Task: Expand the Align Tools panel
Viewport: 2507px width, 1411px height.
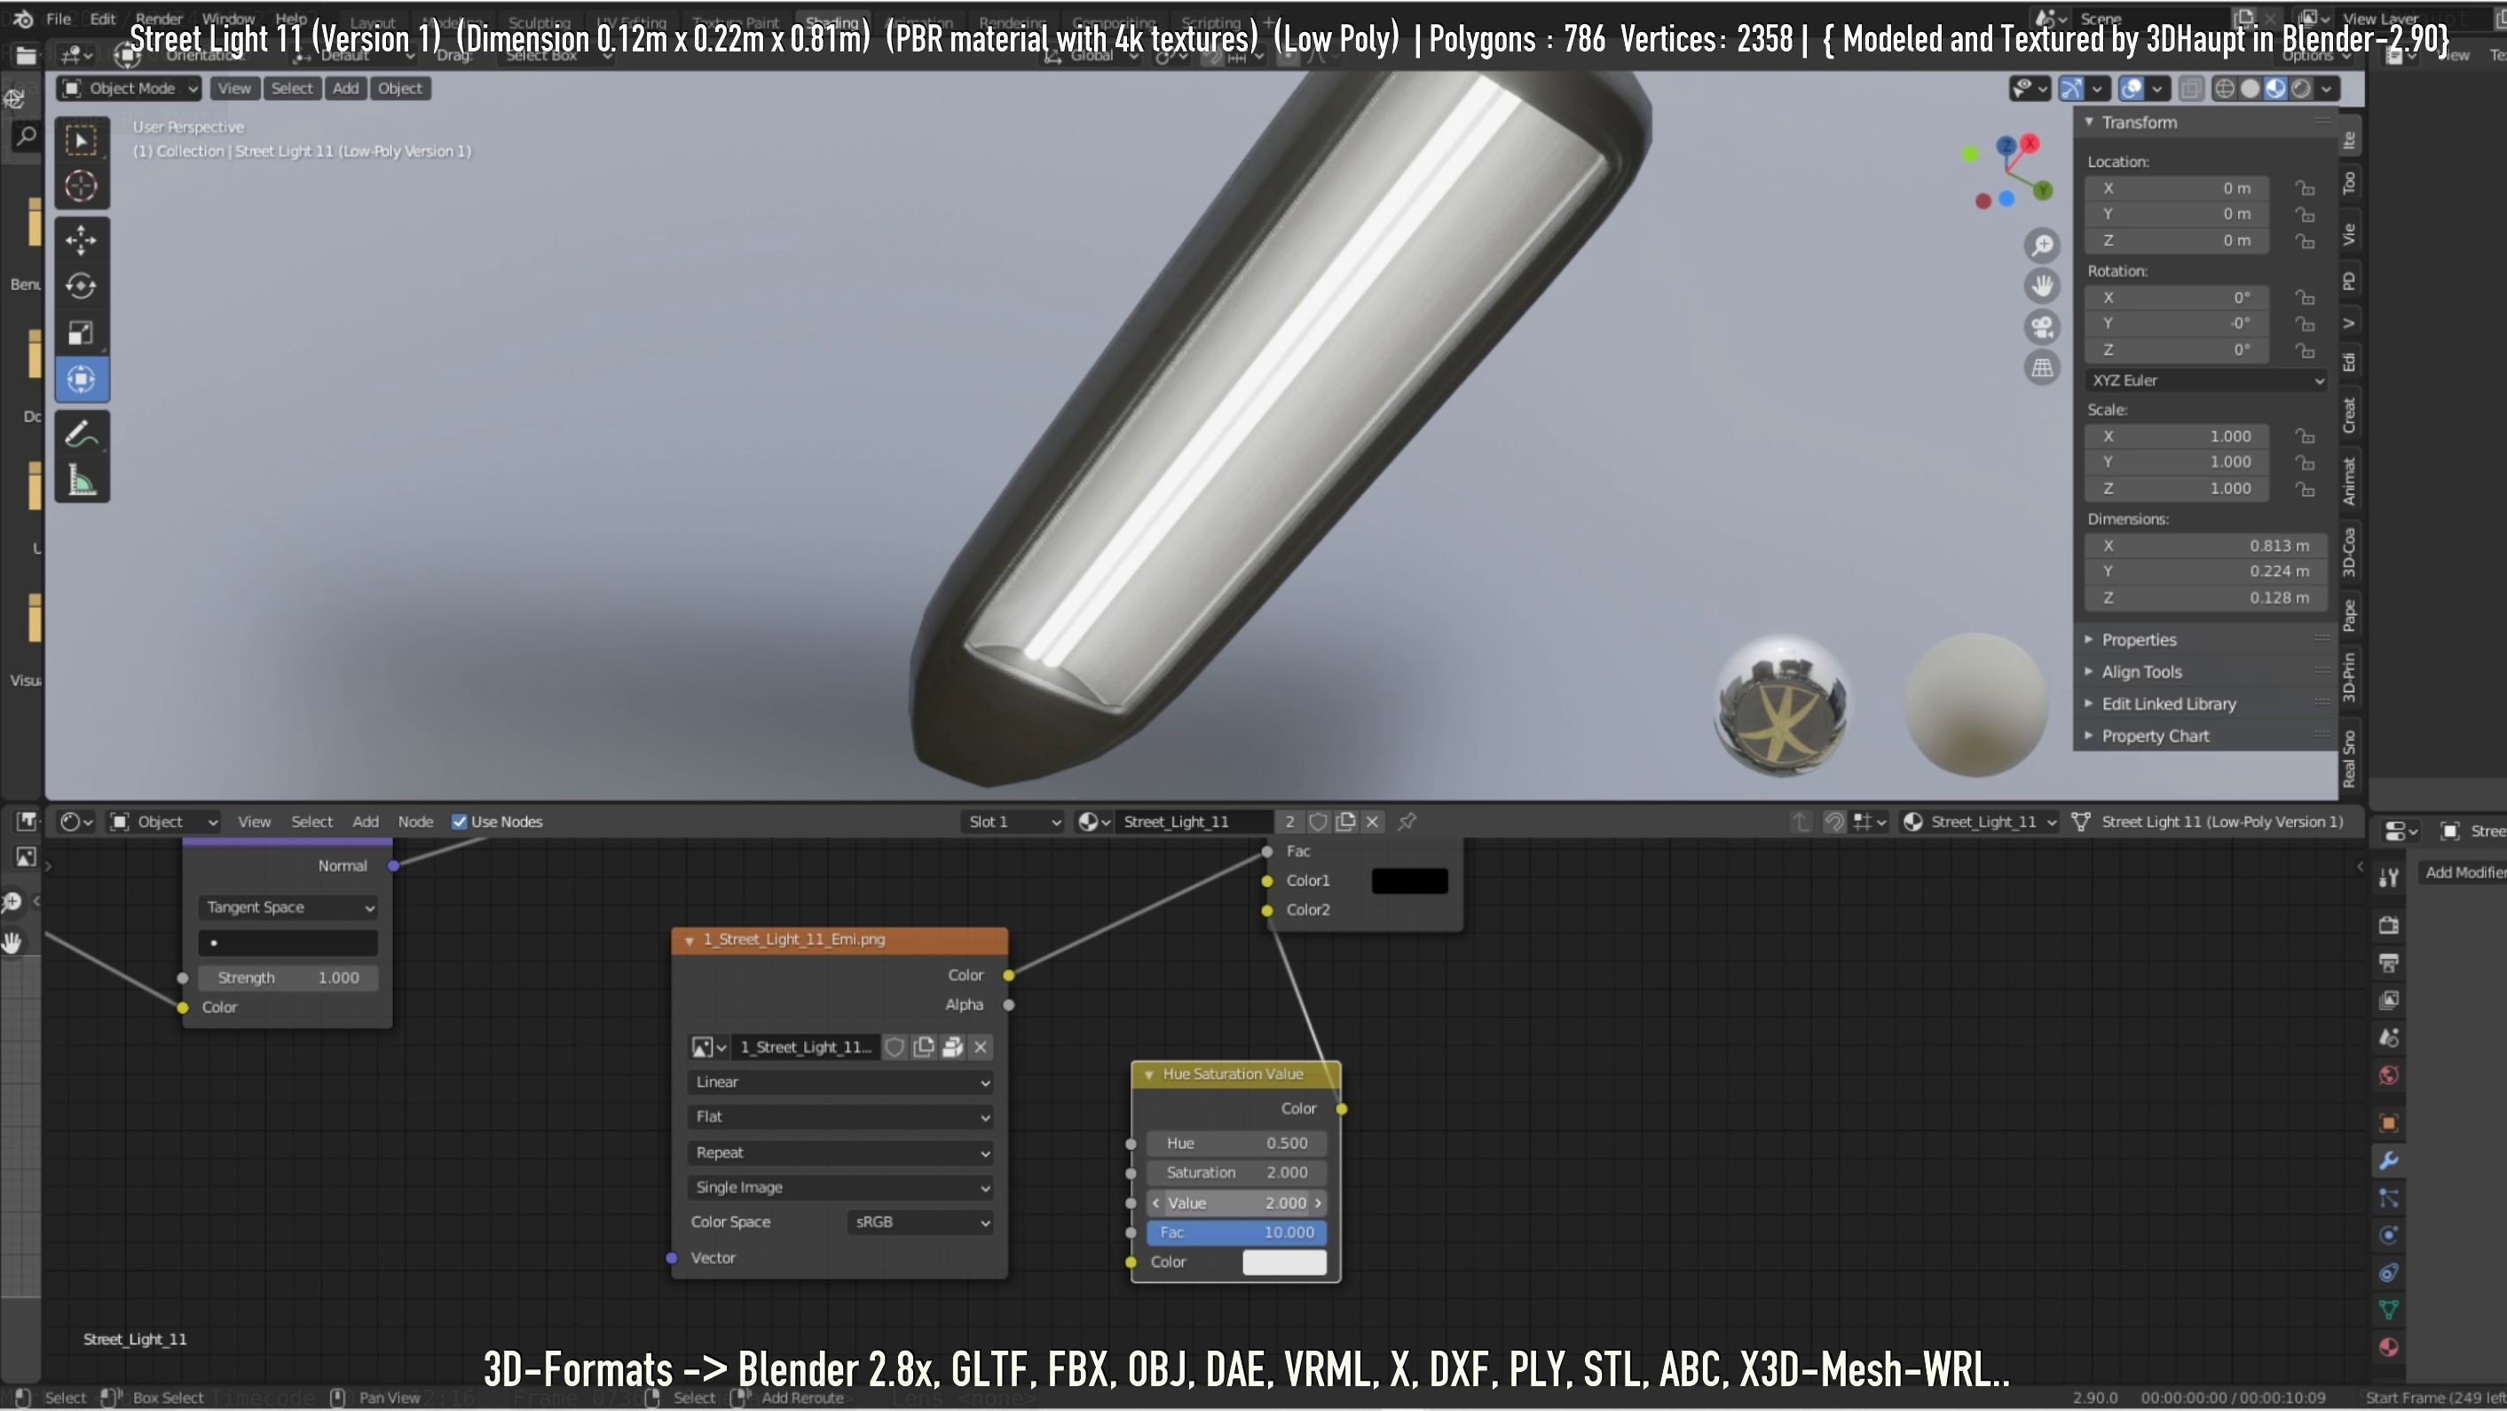Action: pos(2141,673)
